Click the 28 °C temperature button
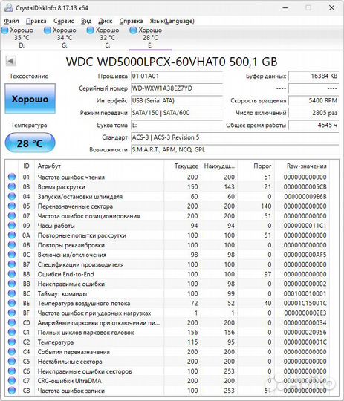 [30, 143]
